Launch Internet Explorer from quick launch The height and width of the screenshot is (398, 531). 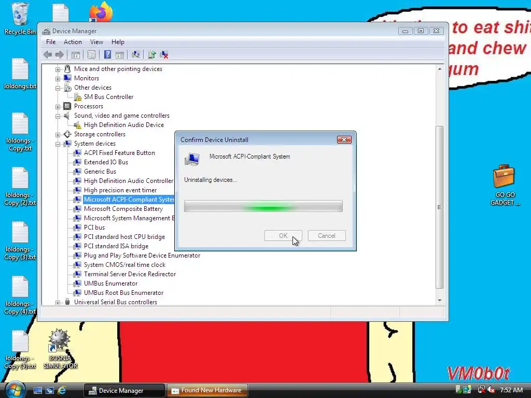62,390
